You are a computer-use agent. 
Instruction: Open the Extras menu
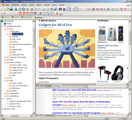(x=54, y=5)
